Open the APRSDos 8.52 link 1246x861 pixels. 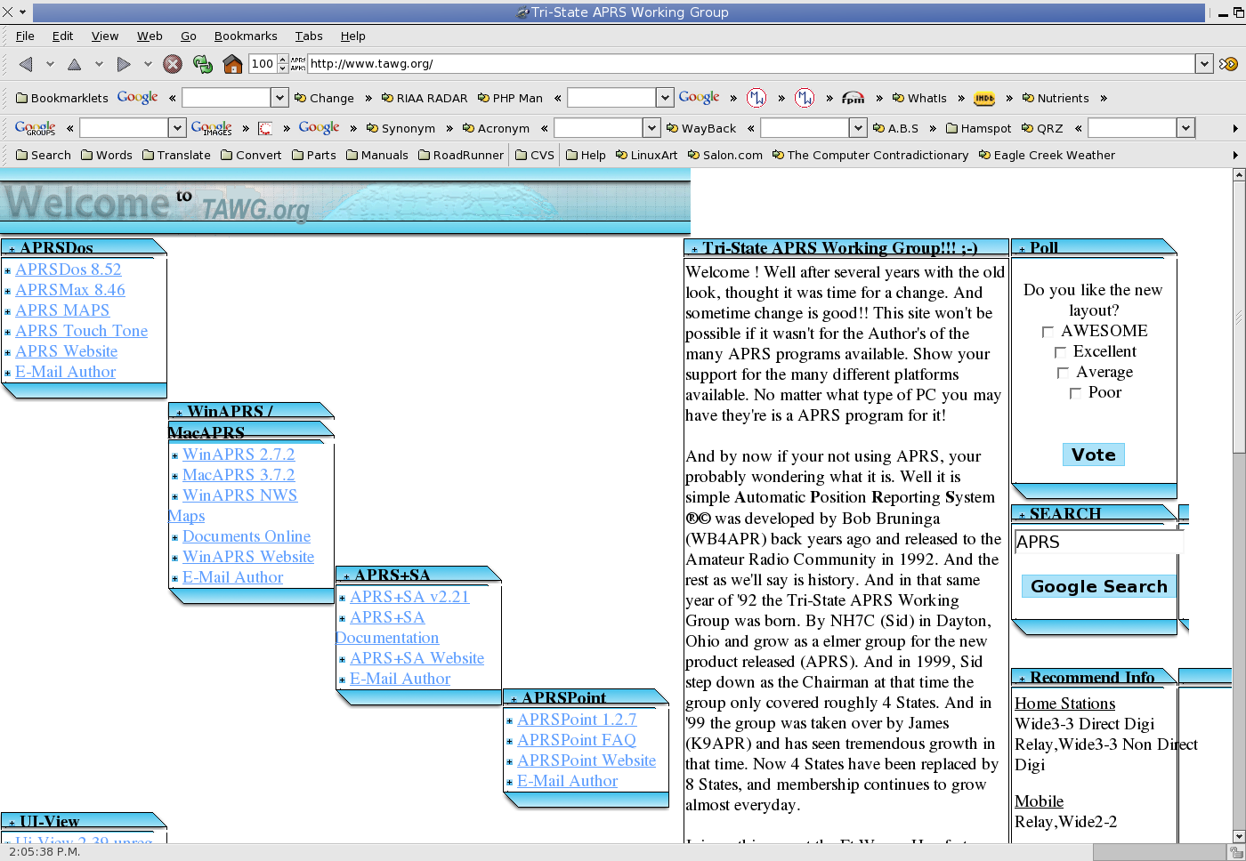[x=69, y=270]
